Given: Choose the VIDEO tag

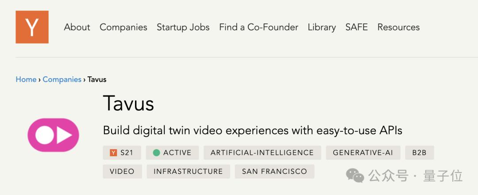Looking at the screenshot, I should pyautogui.click(x=122, y=171).
